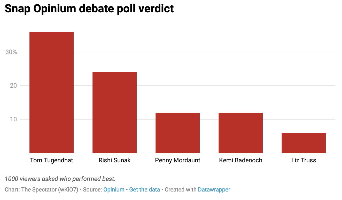Click the Penny Mordaunt axis label
342x200 pixels.
(x=177, y=160)
